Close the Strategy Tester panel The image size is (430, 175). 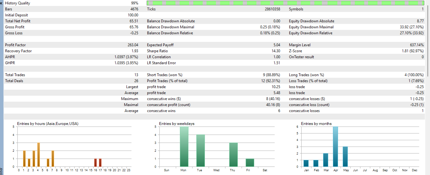click(x=2, y=3)
